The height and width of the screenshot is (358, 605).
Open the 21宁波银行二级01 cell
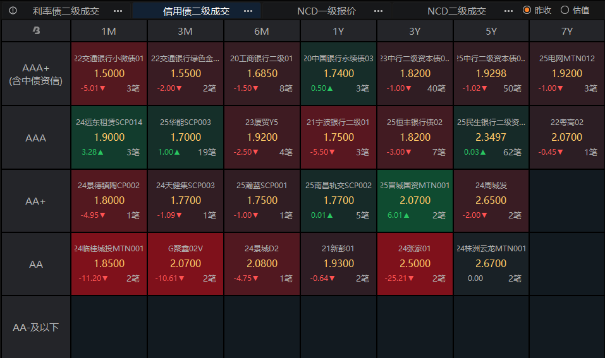pyautogui.click(x=338, y=138)
